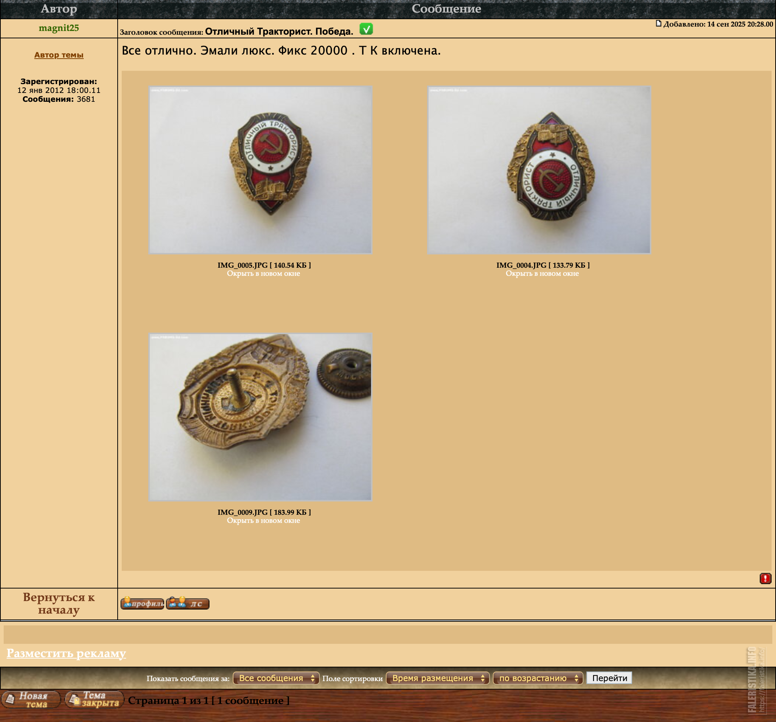776x722 pixels.
Task: Open the Время размещения sort field dropdown
Action: (437, 678)
